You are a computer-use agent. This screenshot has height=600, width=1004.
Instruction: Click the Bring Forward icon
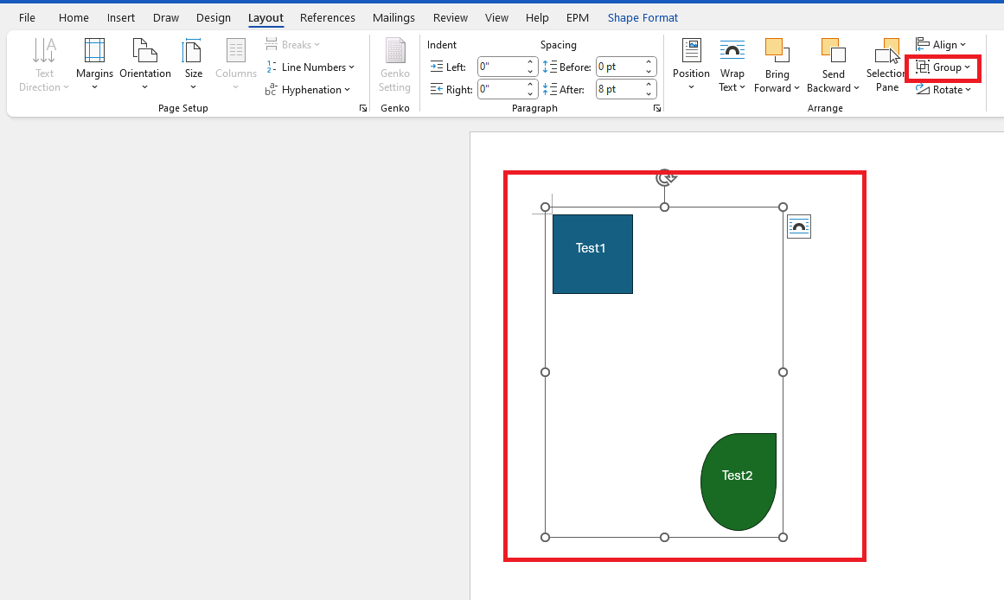[777, 51]
